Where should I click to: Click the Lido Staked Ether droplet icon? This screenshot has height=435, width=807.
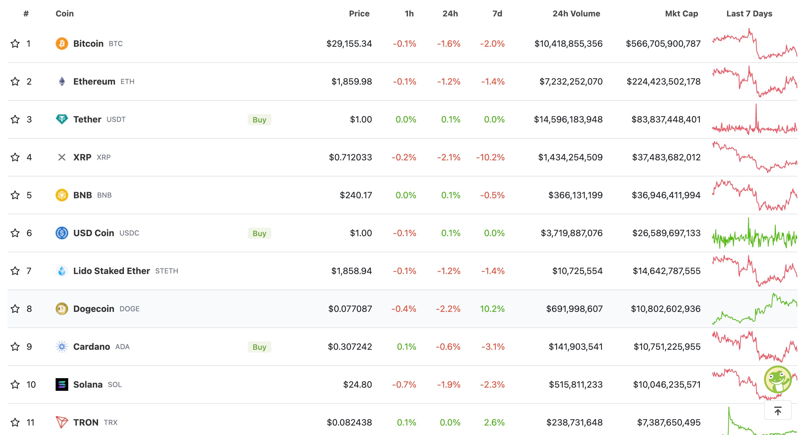click(x=62, y=271)
